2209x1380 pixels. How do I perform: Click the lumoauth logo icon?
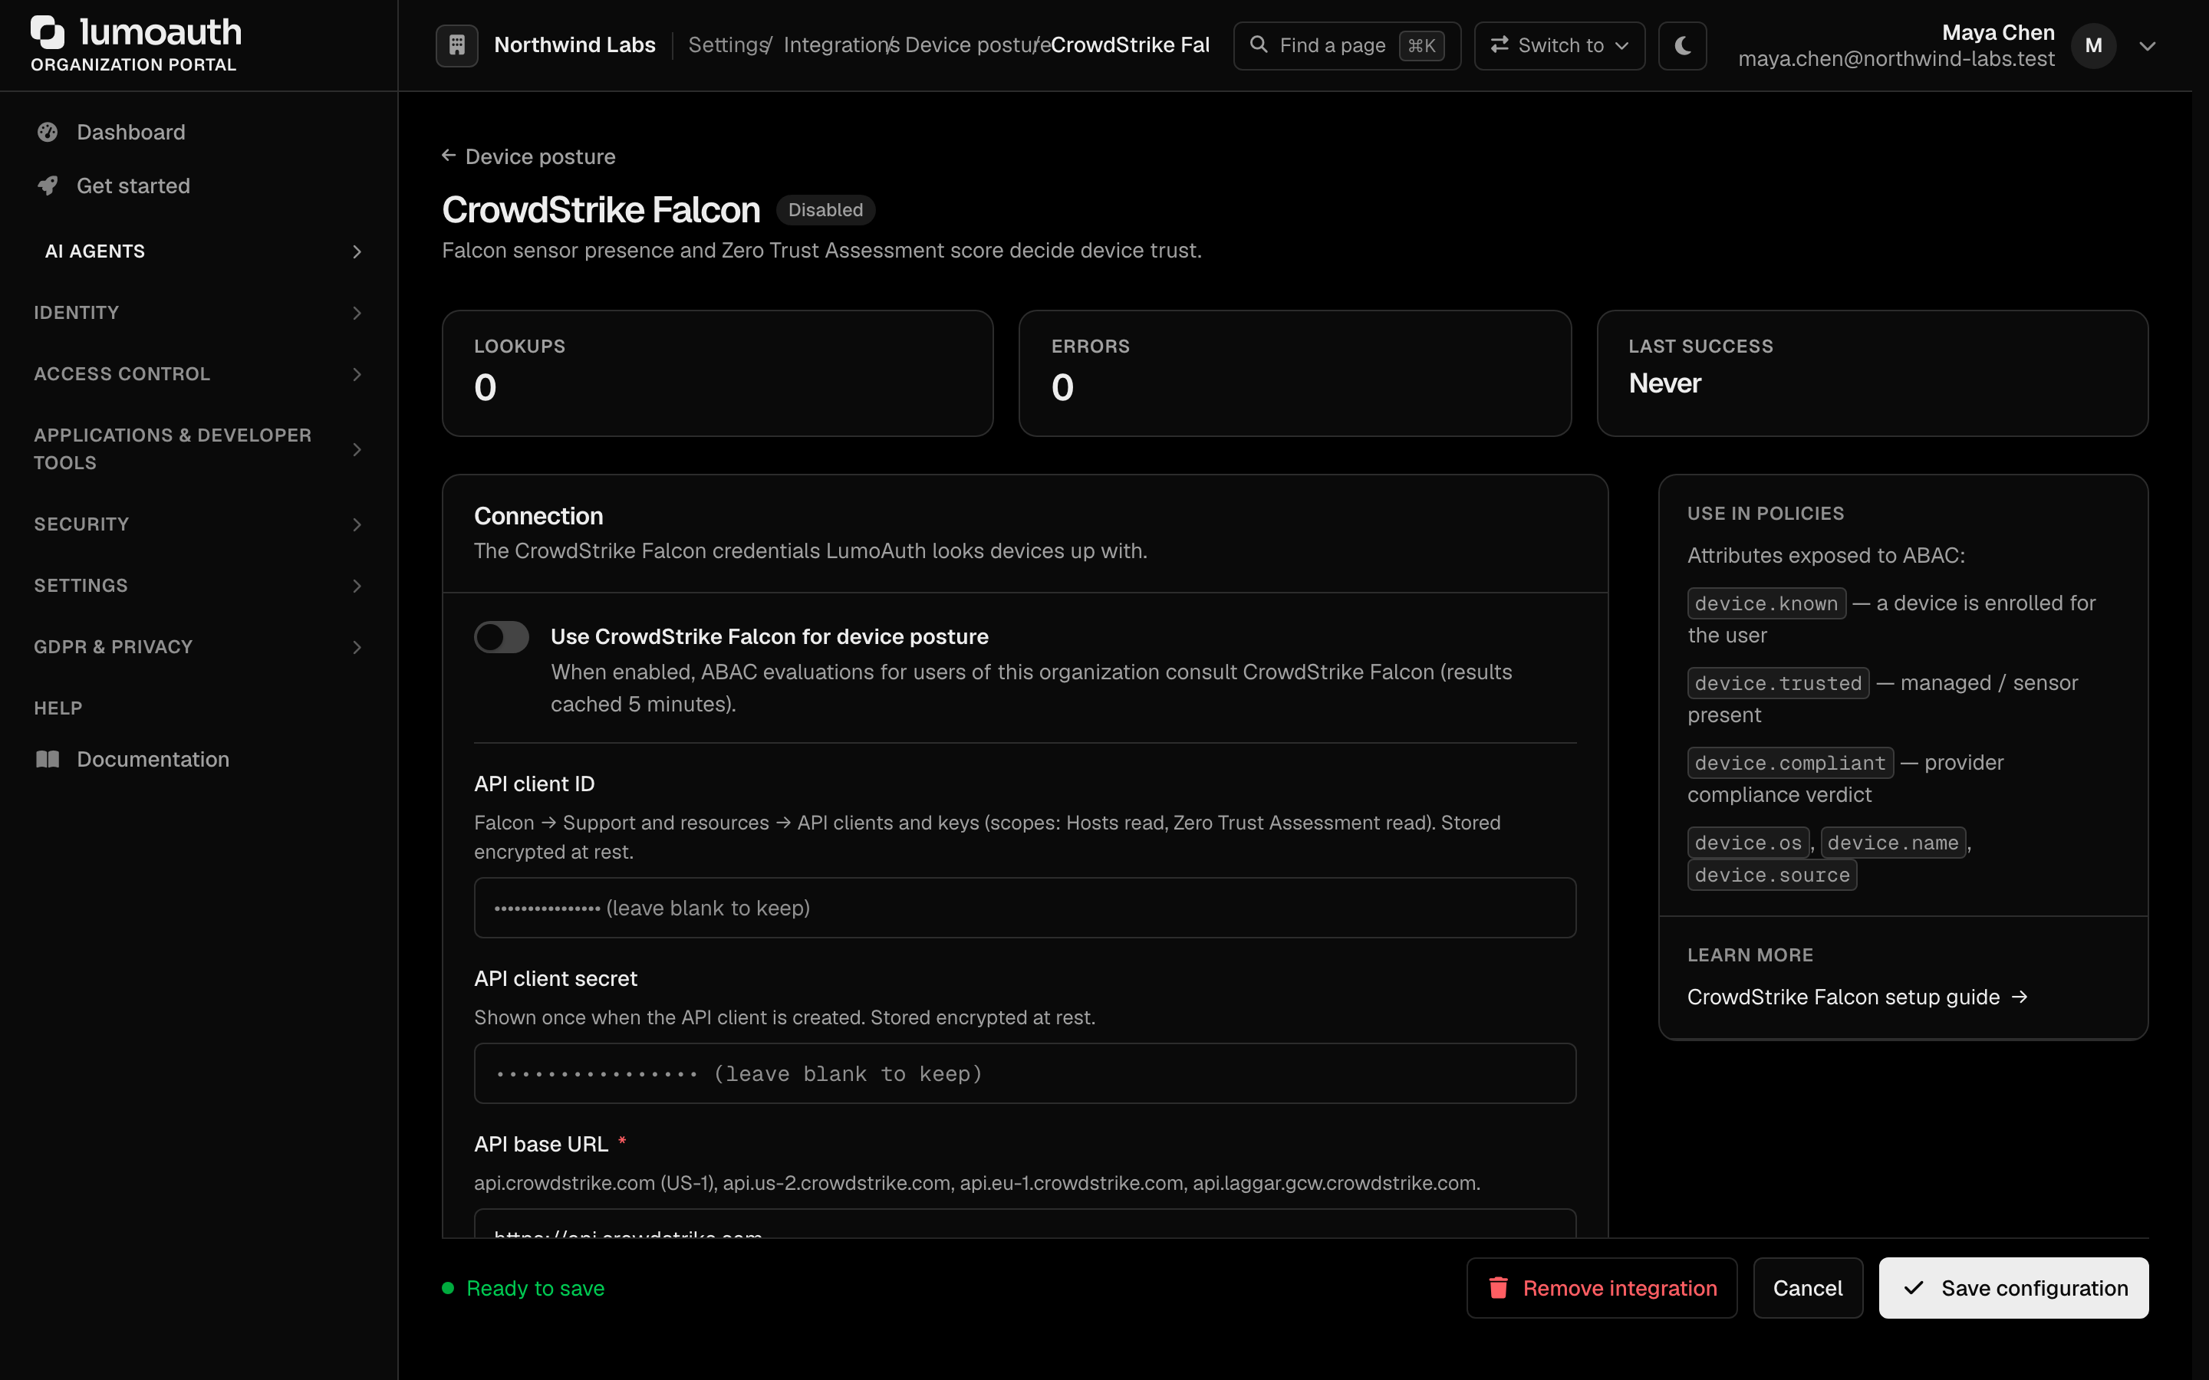click(x=48, y=32)
